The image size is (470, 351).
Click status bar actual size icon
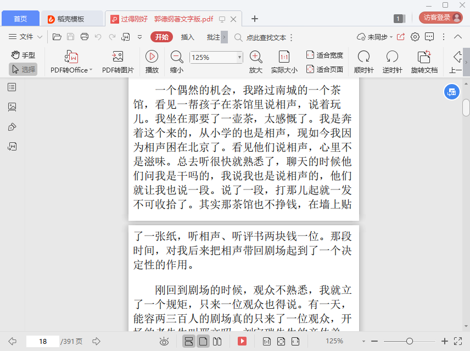[266, 342]
